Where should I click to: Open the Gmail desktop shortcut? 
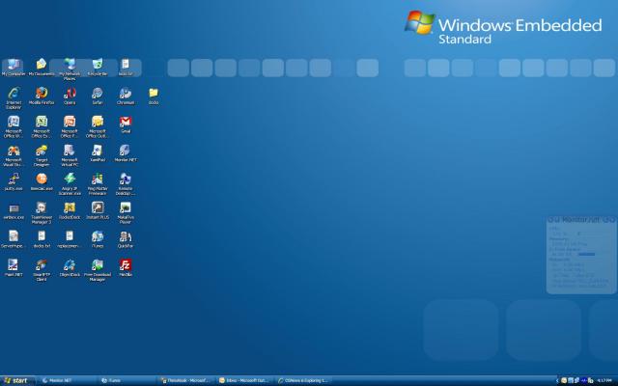coord(126,124)
